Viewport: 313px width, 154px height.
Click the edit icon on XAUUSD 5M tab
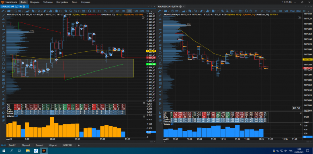[x=24, y=6]
